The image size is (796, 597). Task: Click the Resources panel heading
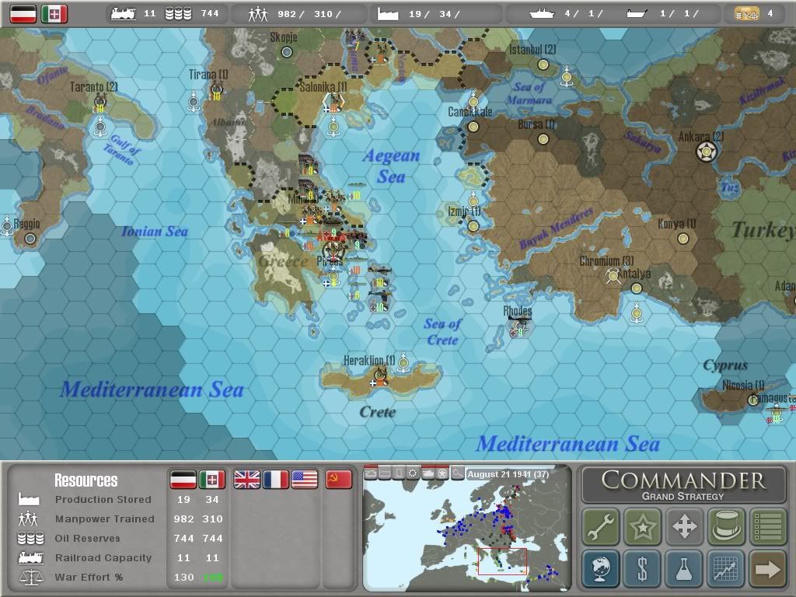[86, 480]
